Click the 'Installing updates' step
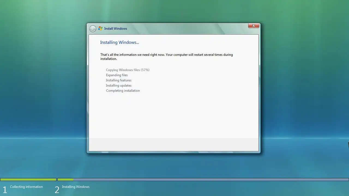 pos(119,85)
